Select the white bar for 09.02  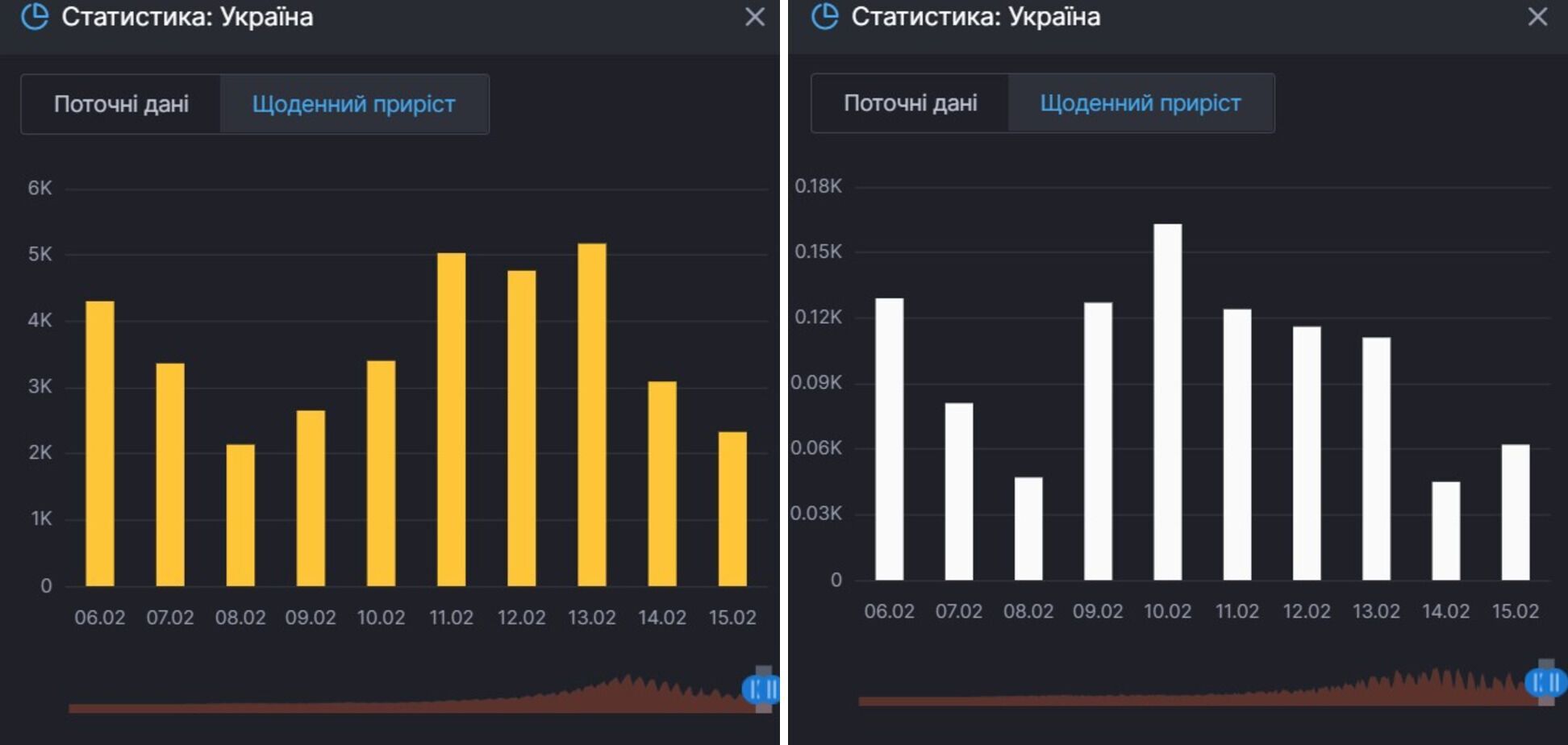point(1098,441)
